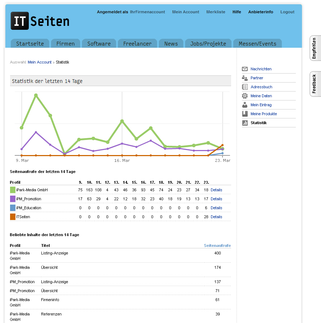
Task: Click the blue end point on the chart
Action: tap(223, 153)
